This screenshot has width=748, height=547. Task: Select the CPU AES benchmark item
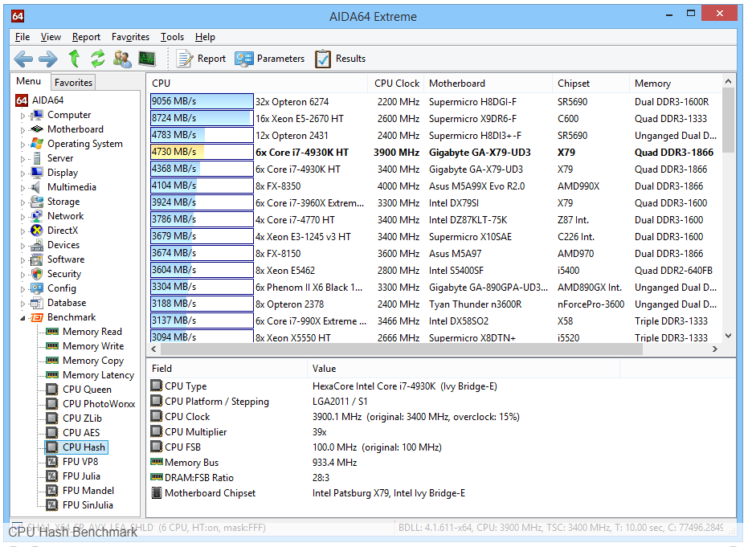pos(81,433)
